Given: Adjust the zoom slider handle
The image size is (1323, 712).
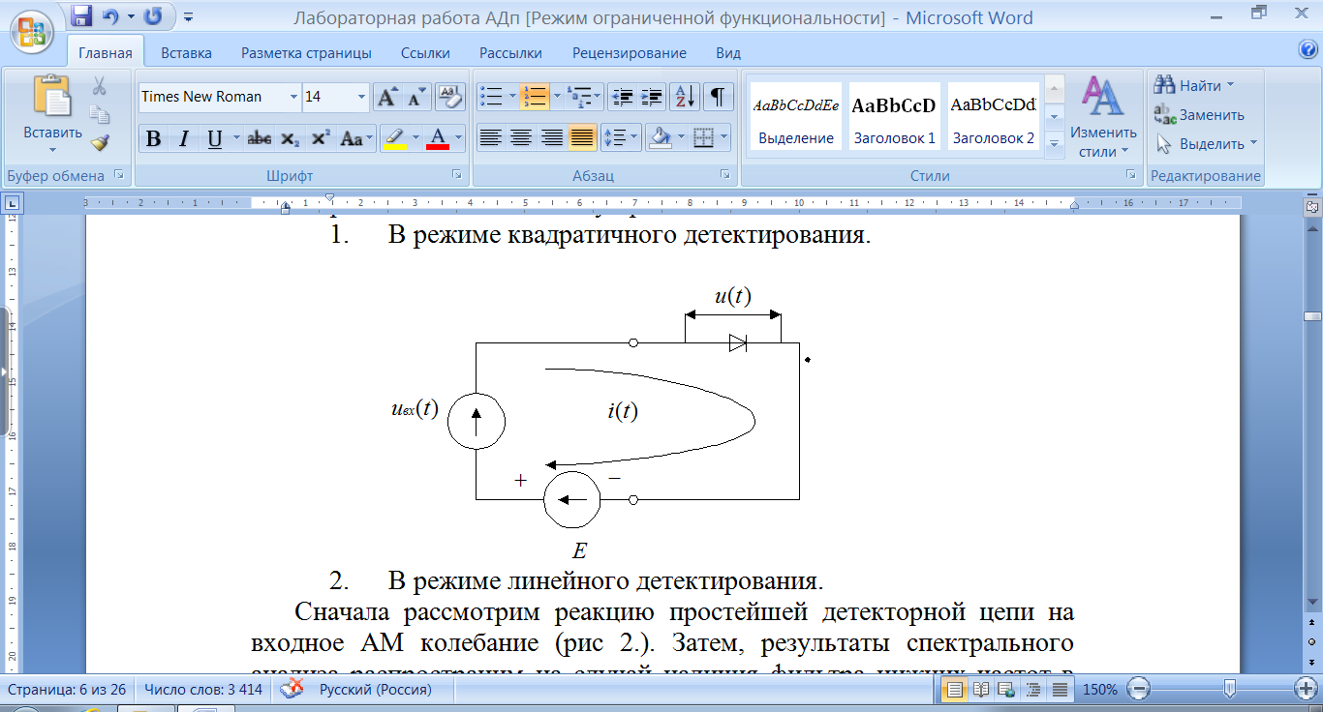Looking at the screenshot, I should tap(1229, 690).
